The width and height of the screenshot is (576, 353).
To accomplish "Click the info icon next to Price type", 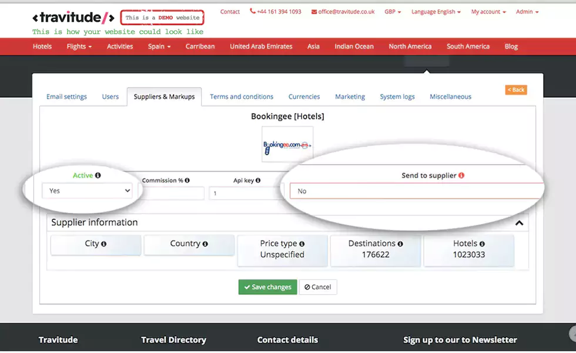I will [x=302, y=244].
